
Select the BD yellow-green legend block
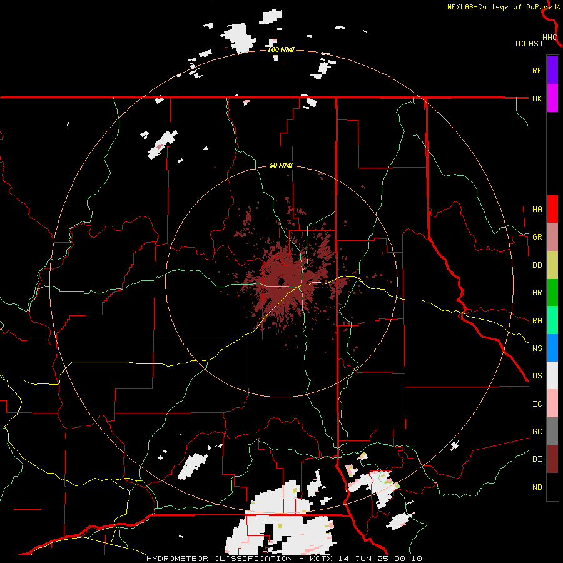pos(552,265)
